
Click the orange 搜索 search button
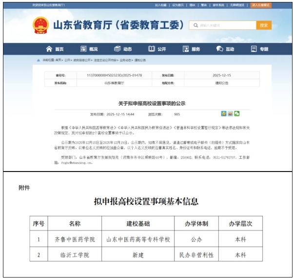click(x=264, y=25)
